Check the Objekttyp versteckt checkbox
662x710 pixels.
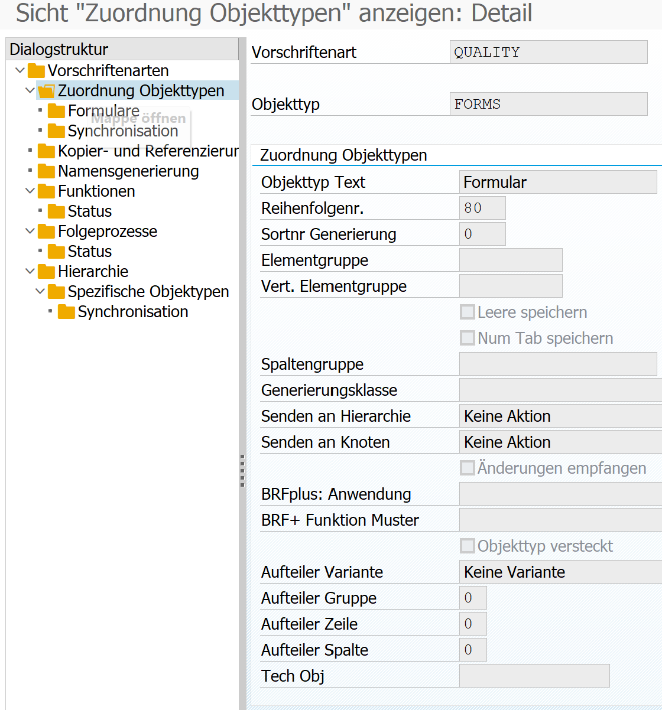click(x=468, y=546)
